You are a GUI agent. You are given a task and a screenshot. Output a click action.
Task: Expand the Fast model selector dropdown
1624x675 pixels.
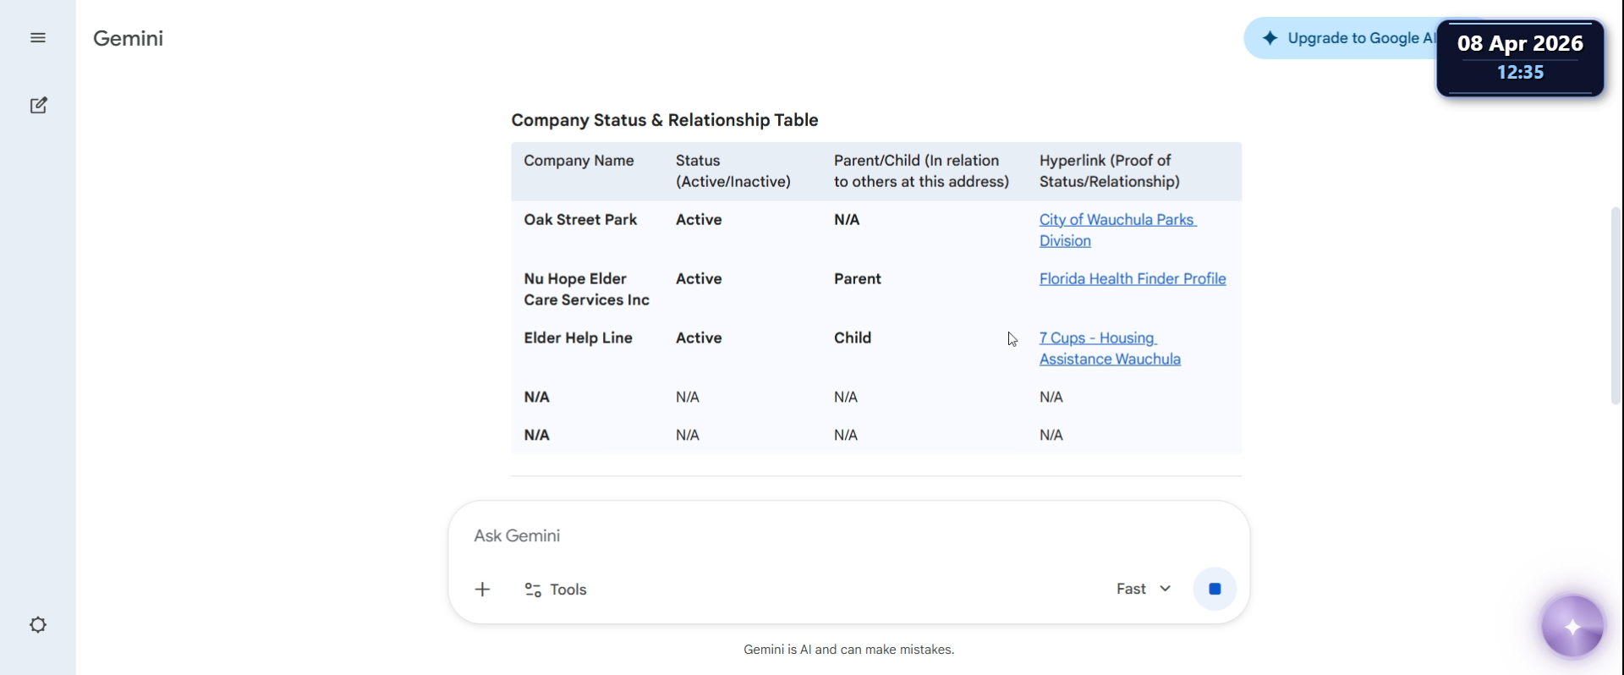(1144, 590)
